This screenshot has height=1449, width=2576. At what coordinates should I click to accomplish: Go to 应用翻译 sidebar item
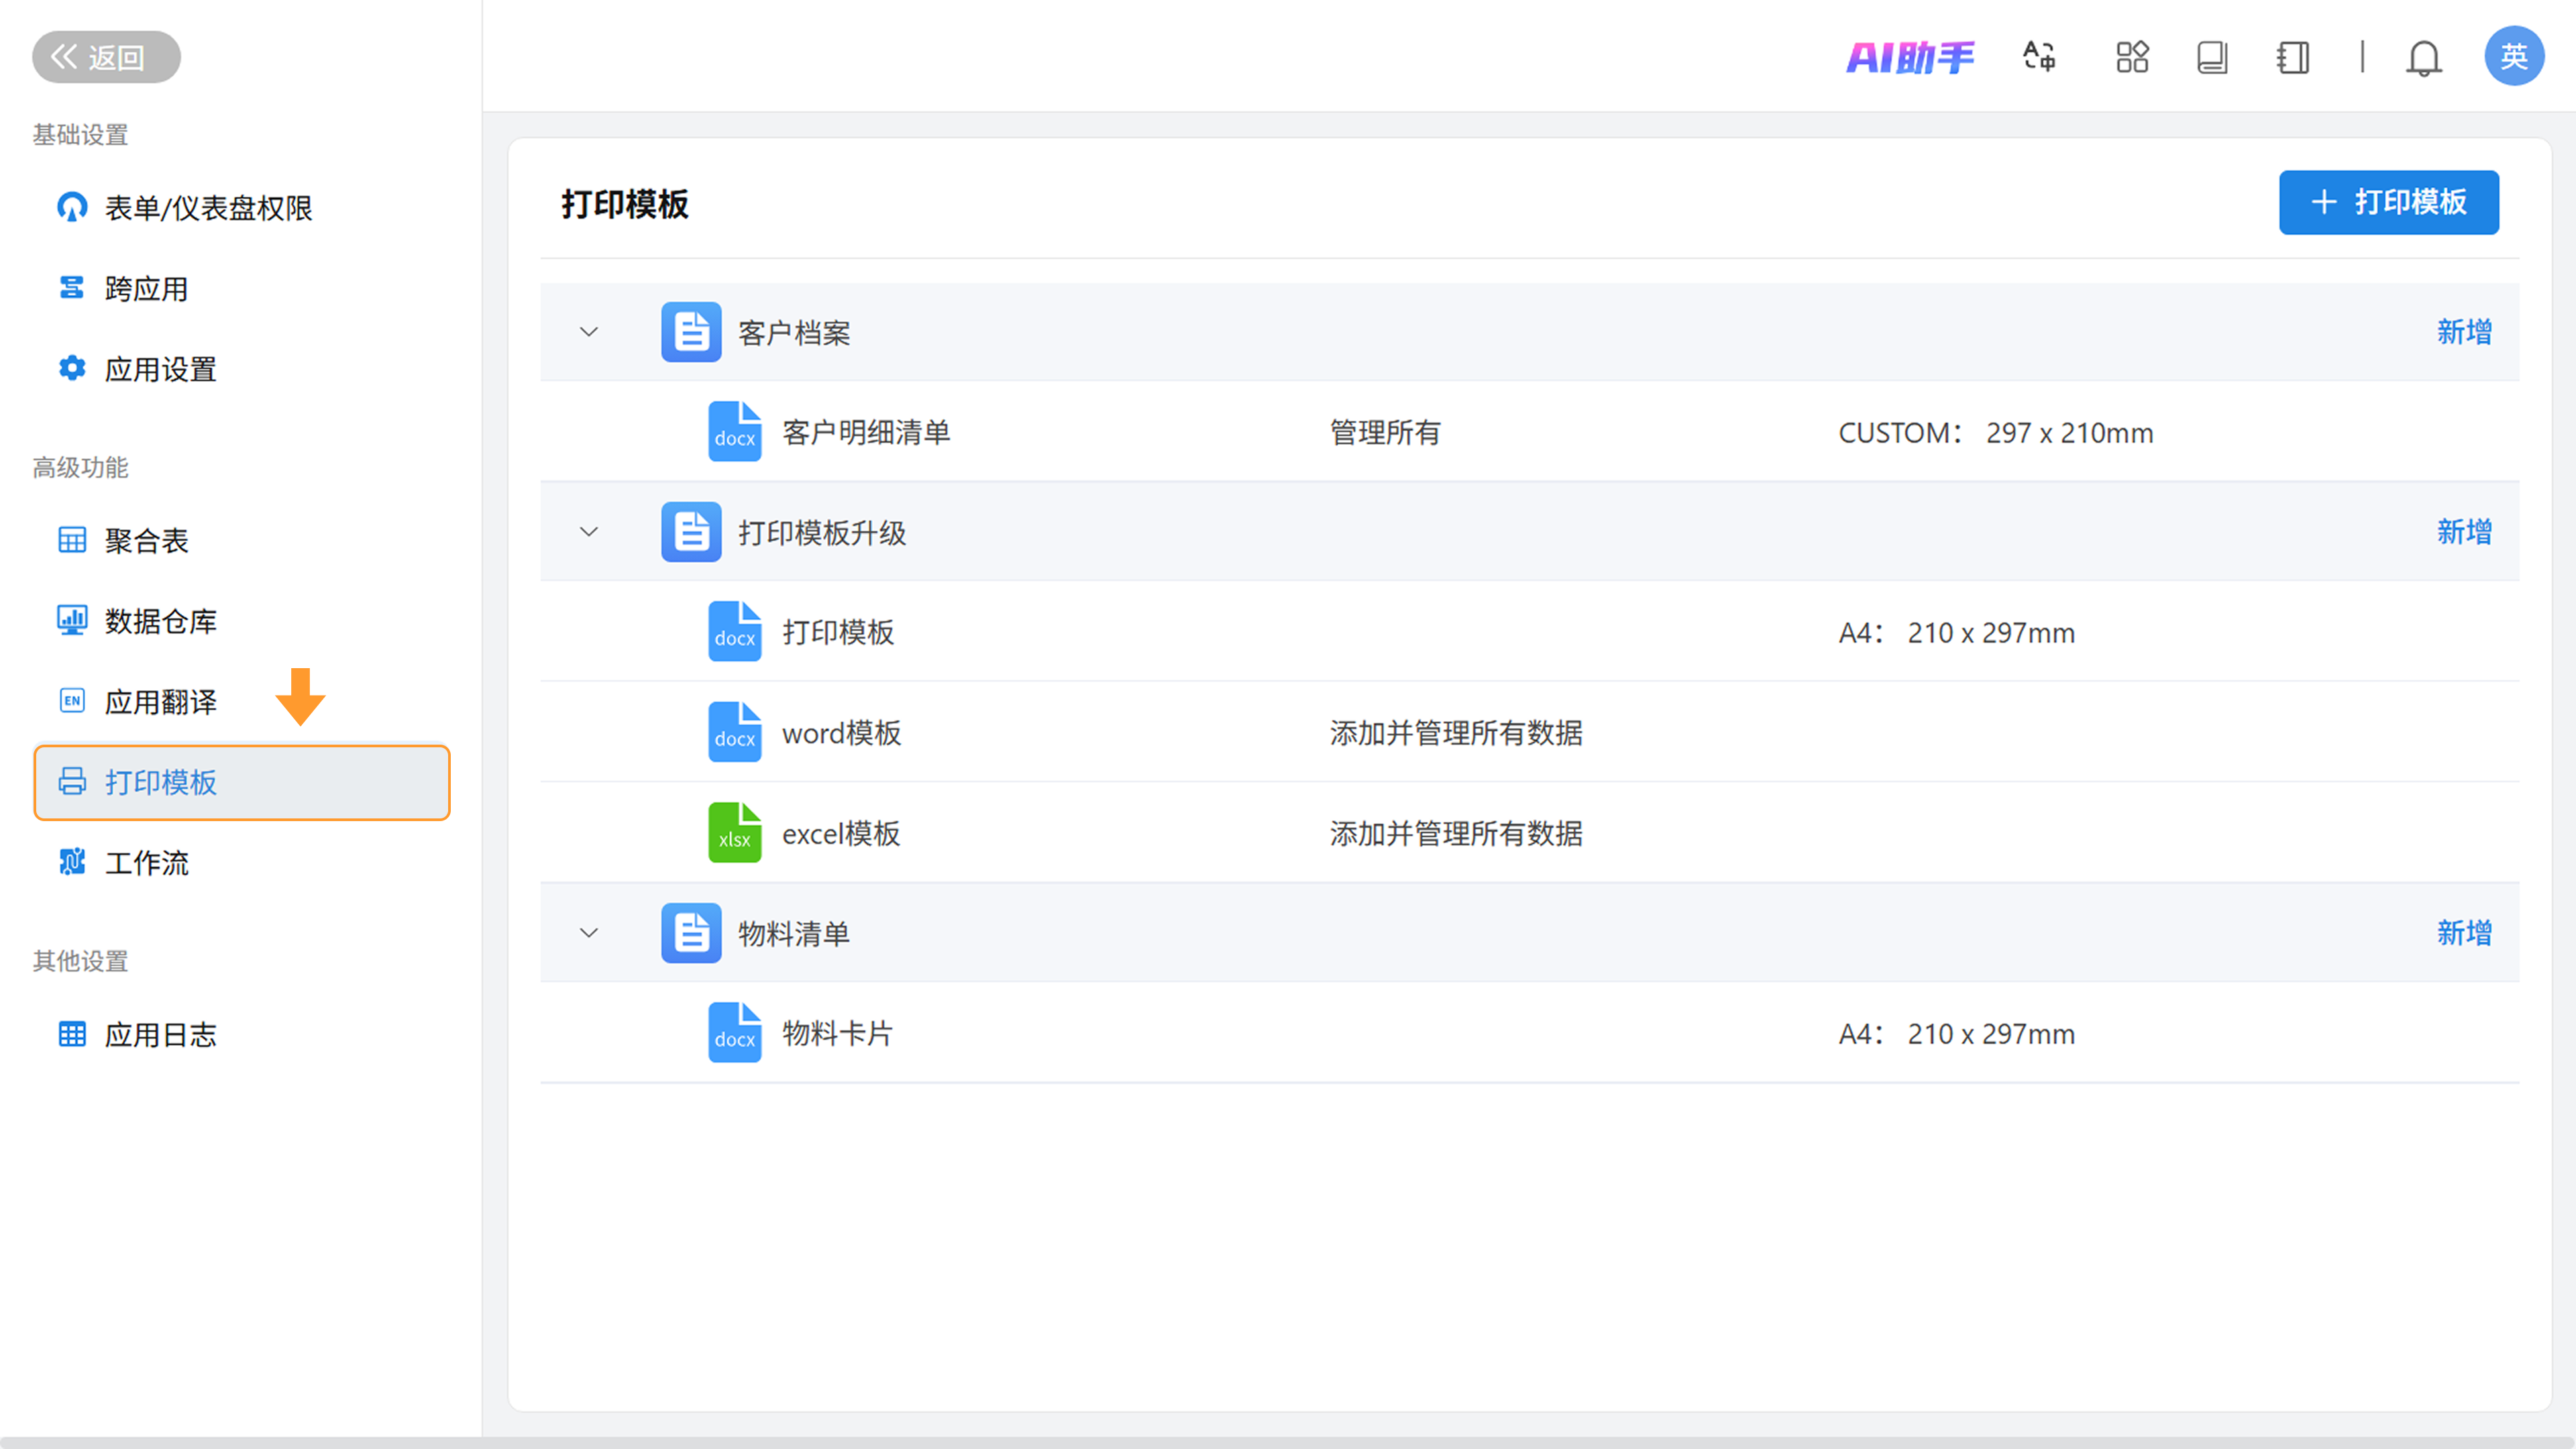point(160,702)
